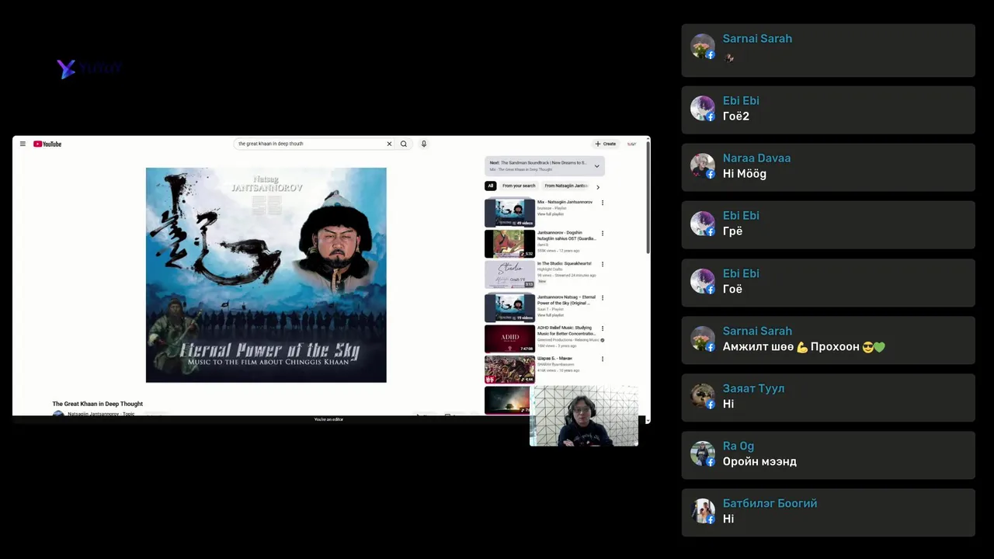Open Natsagiin Jantsannorov - Topic channel link
Image resolution: width=994 pixels, height=559 pixels.
pyautogui.click(x=101, y=414)
